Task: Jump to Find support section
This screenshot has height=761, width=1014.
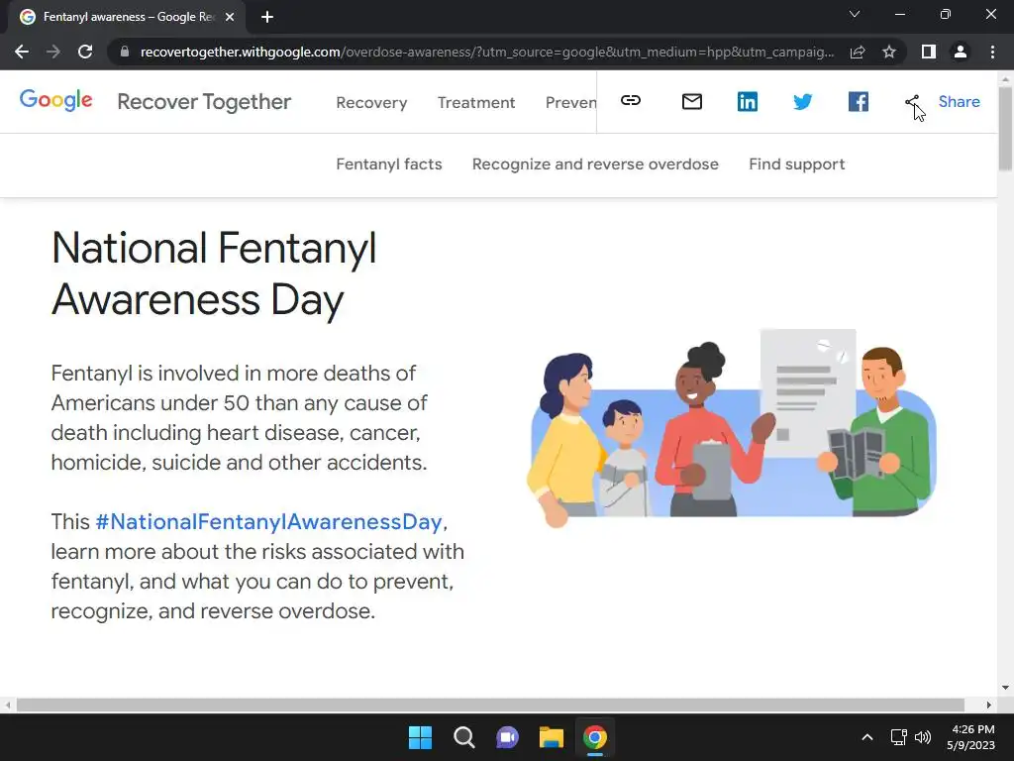Action: click(797, 163)
